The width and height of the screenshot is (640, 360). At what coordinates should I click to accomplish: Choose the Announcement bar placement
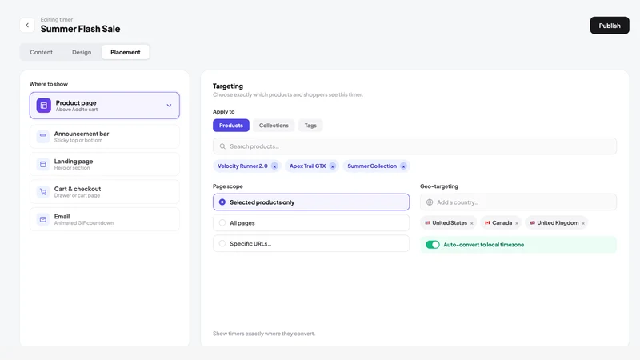[x=105, y=136]
